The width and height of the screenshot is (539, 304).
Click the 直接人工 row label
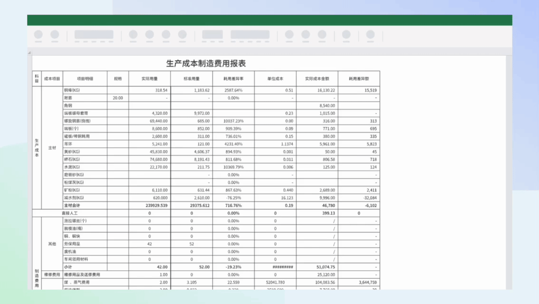[70, 213]
